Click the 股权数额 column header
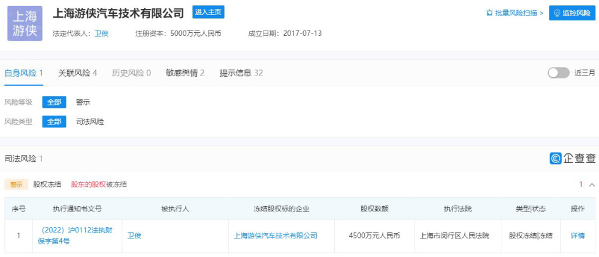 pos(374,209)
